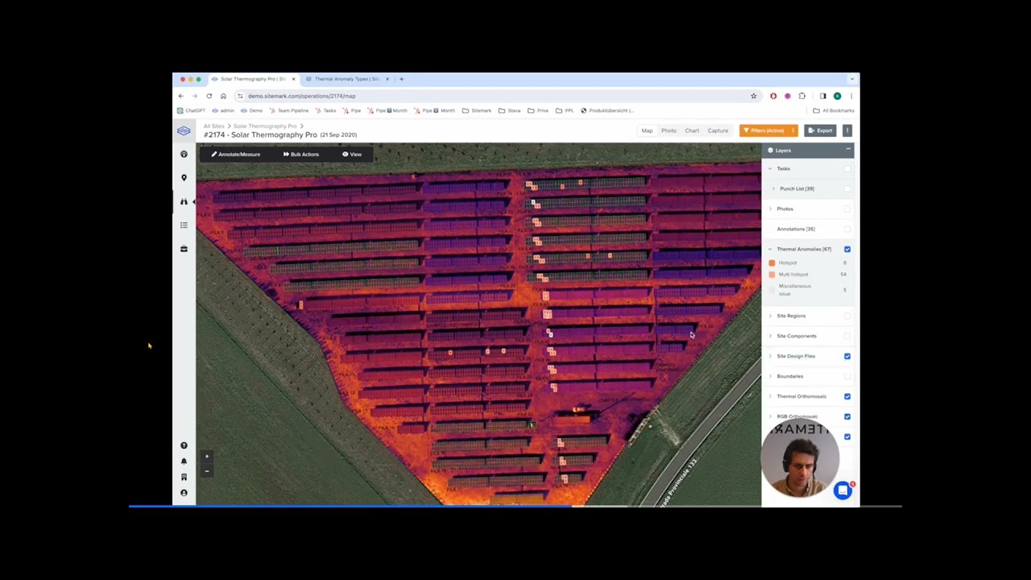Image resolution: width=1031 pixels, height=580 pixels.
Task: Open the View menu on map toolbar
Action: click(x=352, y=154)
